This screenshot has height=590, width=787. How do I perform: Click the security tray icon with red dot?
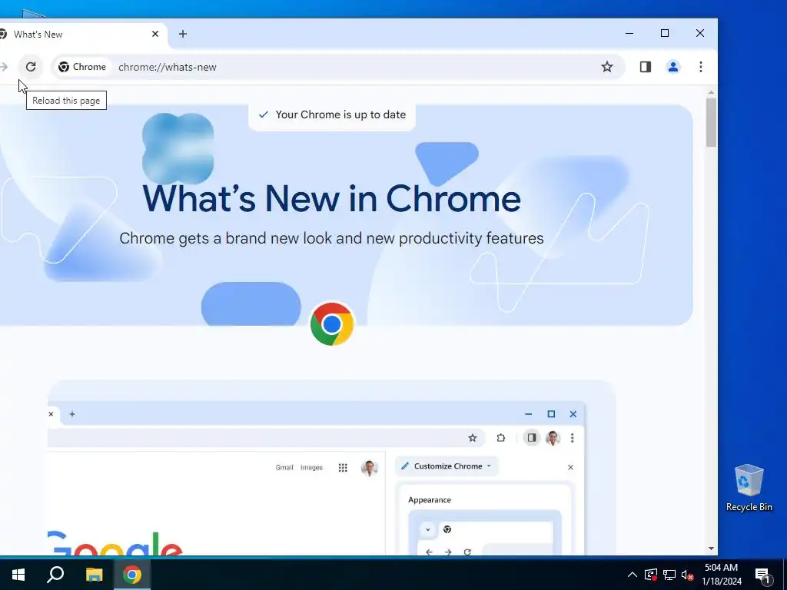(x=651, y=575)
